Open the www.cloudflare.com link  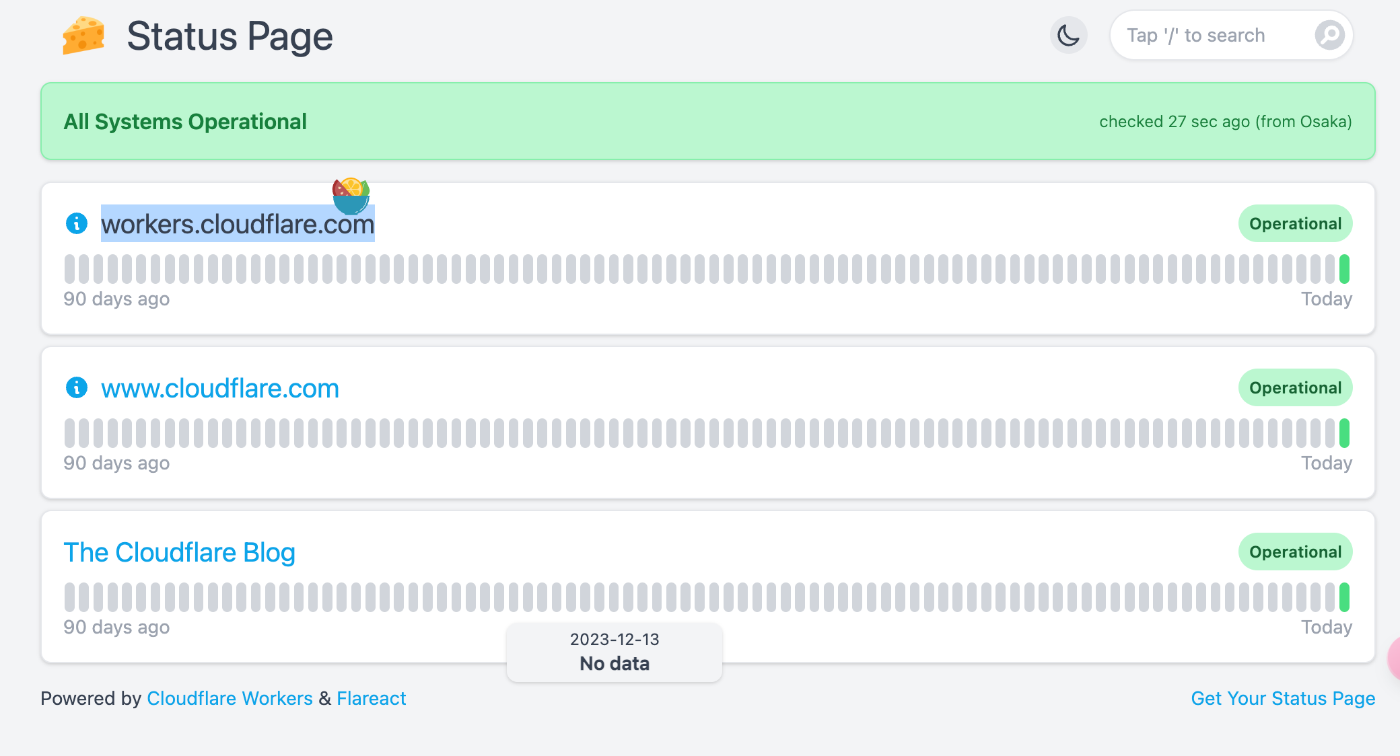click(220, 388)
